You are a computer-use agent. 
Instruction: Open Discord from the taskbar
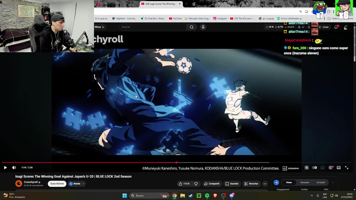click(x=232, y=196)
